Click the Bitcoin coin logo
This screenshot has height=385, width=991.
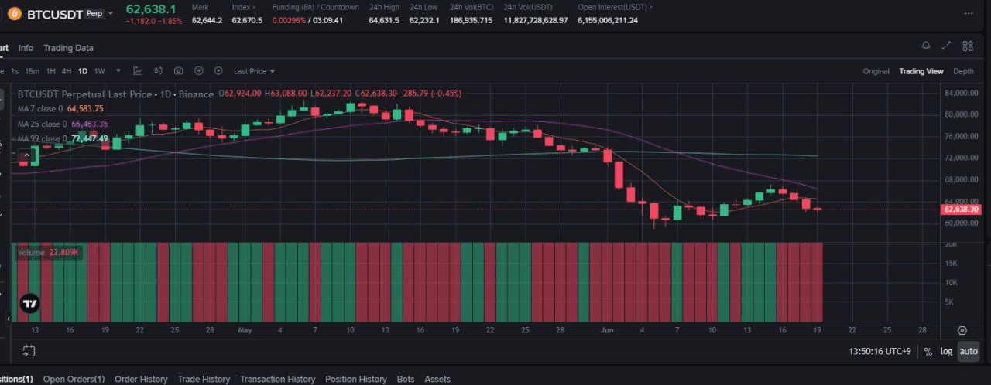pyautogui.click(x=14, y=13)
